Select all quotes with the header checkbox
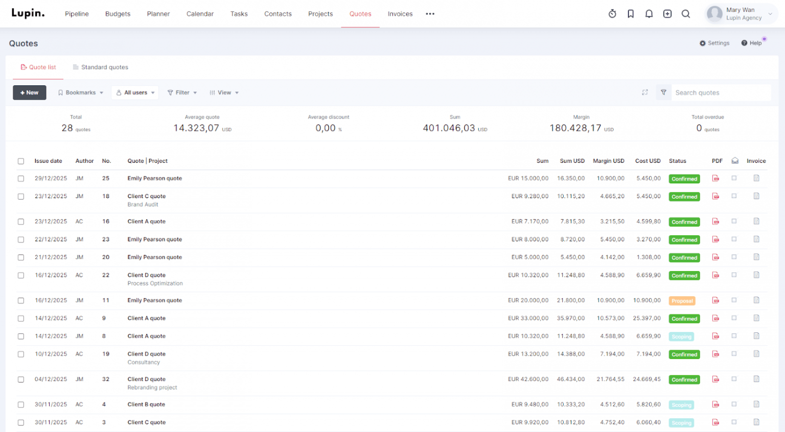The width and height of the screenshot is (785, 432). pyautogui.click(x=21, y=161)
